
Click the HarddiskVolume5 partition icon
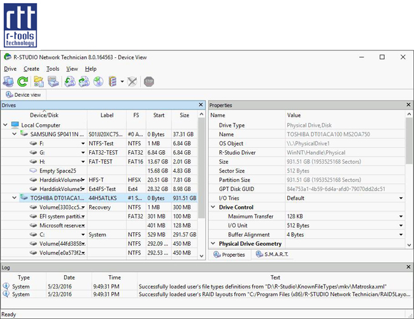(x=33, y=189)
